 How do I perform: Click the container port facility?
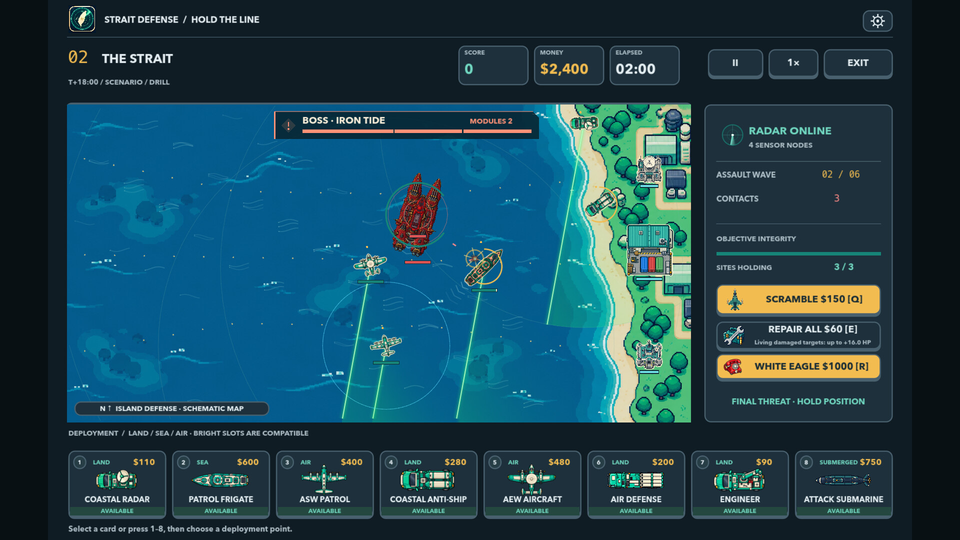coord(649,250)
